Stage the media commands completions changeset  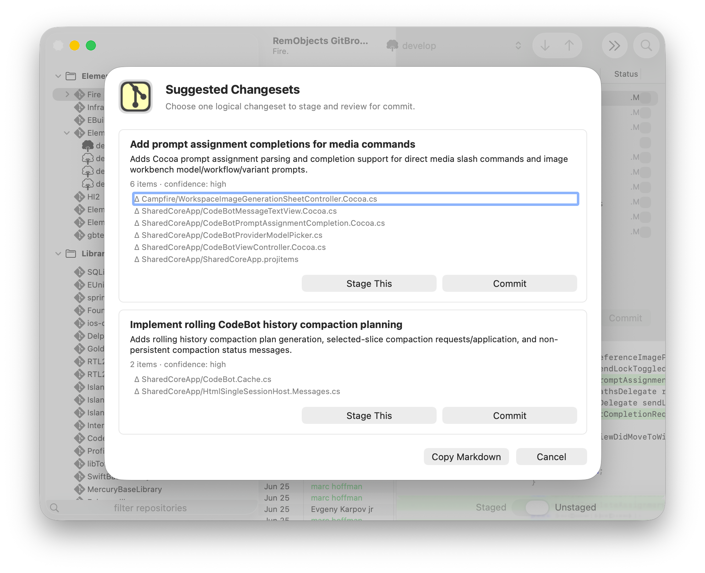(x=369, y=283)
